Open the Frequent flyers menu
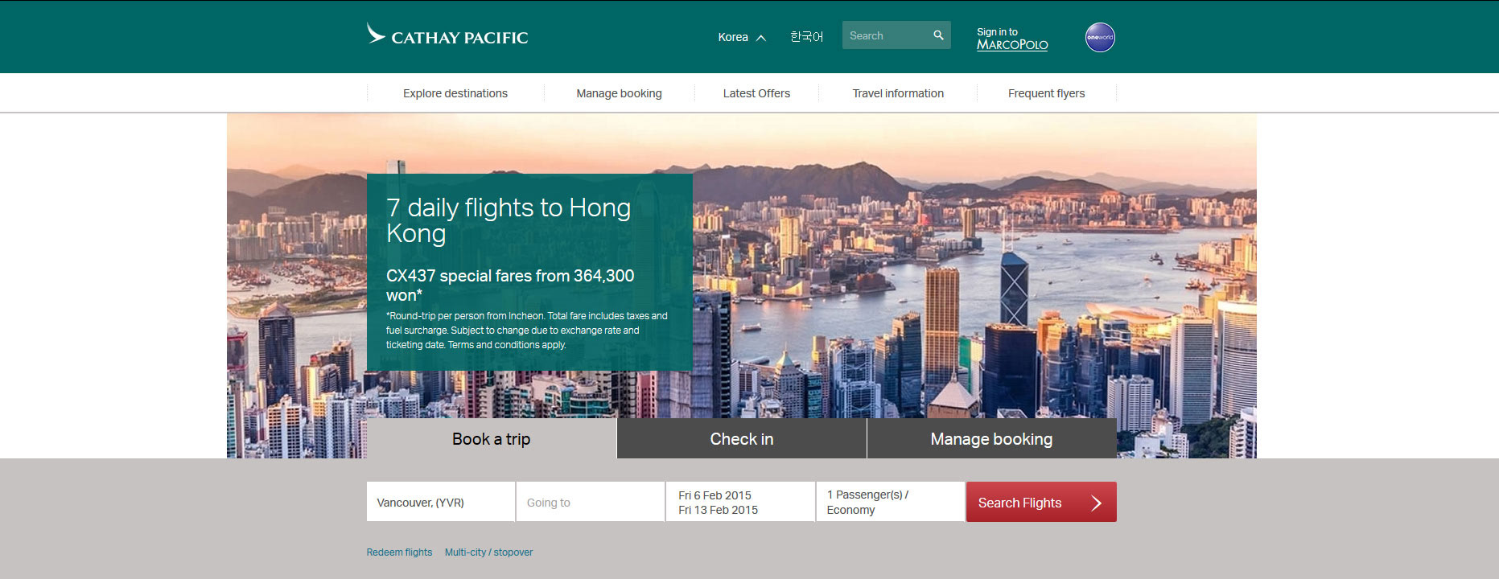Viewport: 1499px width, 579px height. coord(1046,93)
